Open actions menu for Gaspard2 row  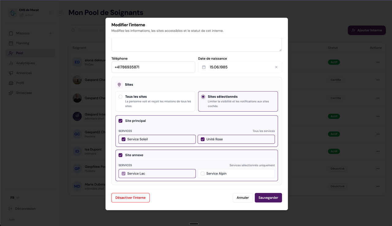click(x=378, y=134)
